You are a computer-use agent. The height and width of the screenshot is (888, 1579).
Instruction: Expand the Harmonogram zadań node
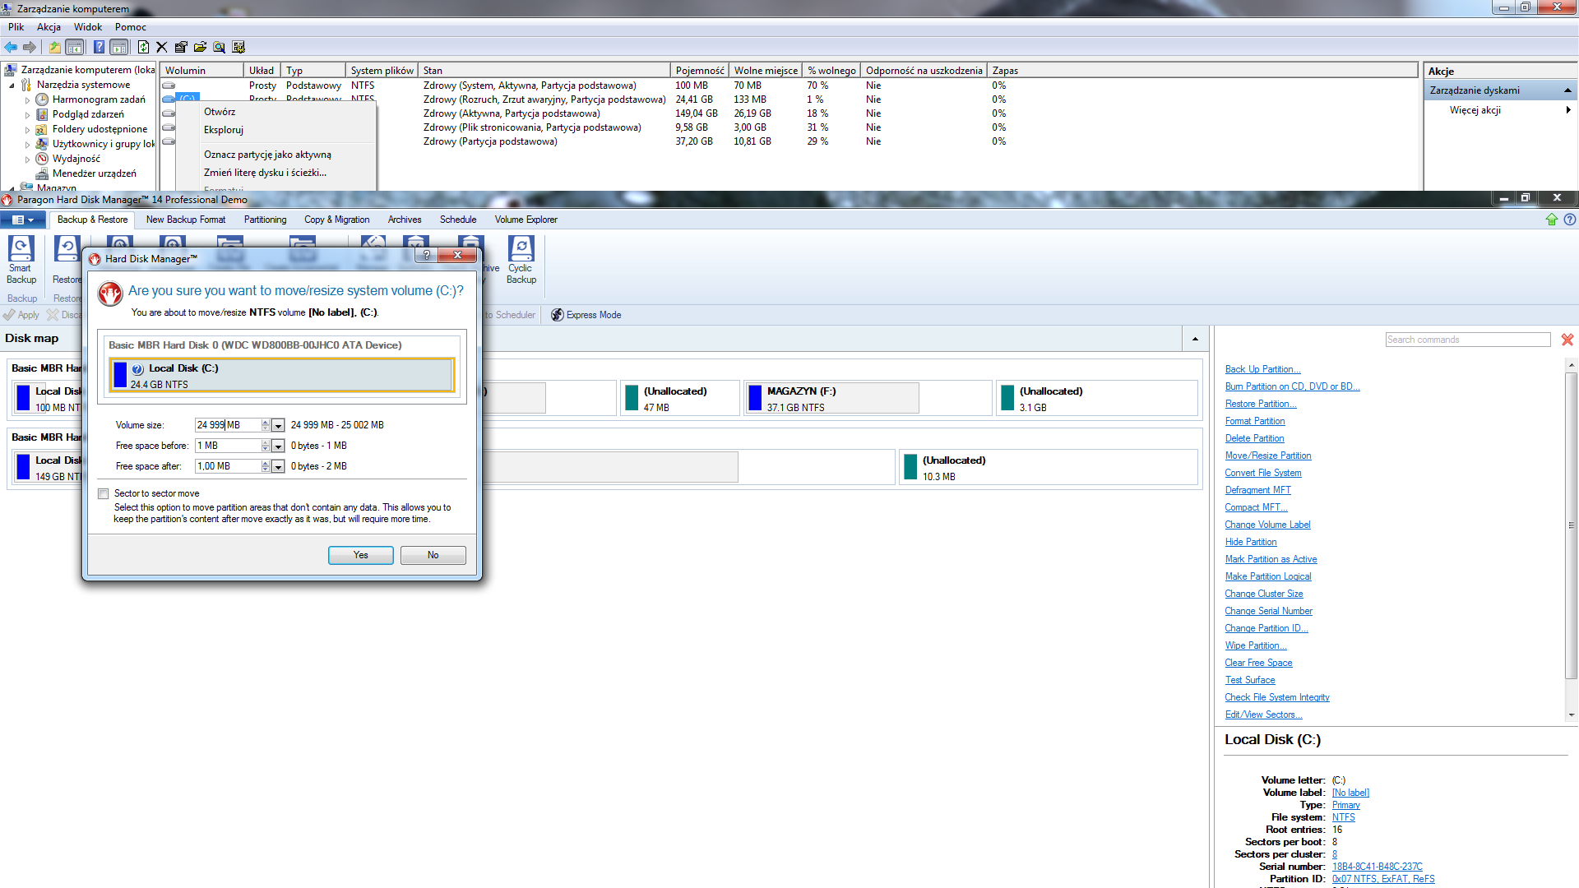(x=27, y=100)
